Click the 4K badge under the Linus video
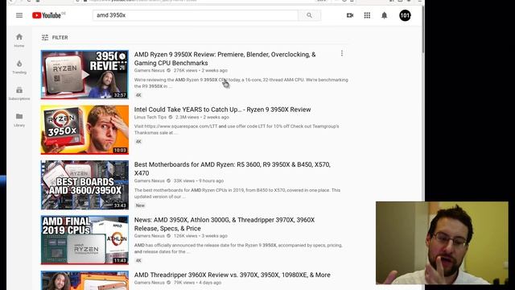Image resolution: width=515 pixels, height=290 pixels. coord(138,142)
